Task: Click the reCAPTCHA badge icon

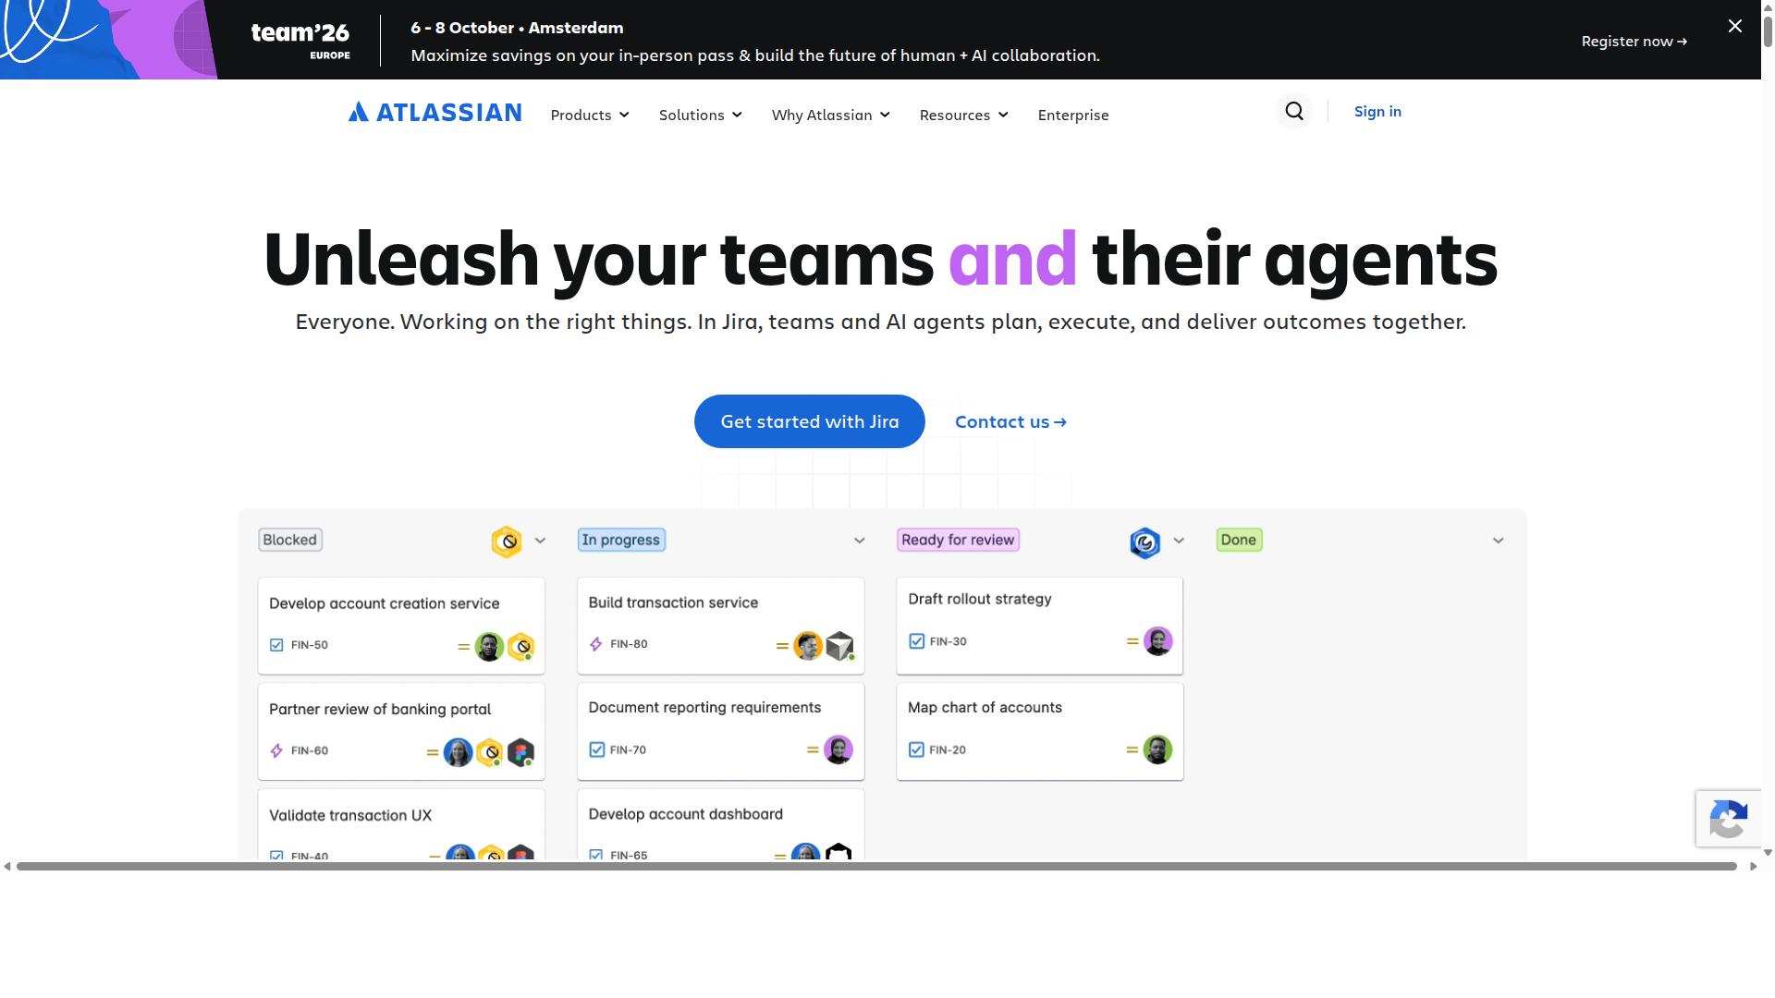Action: 1728,819
